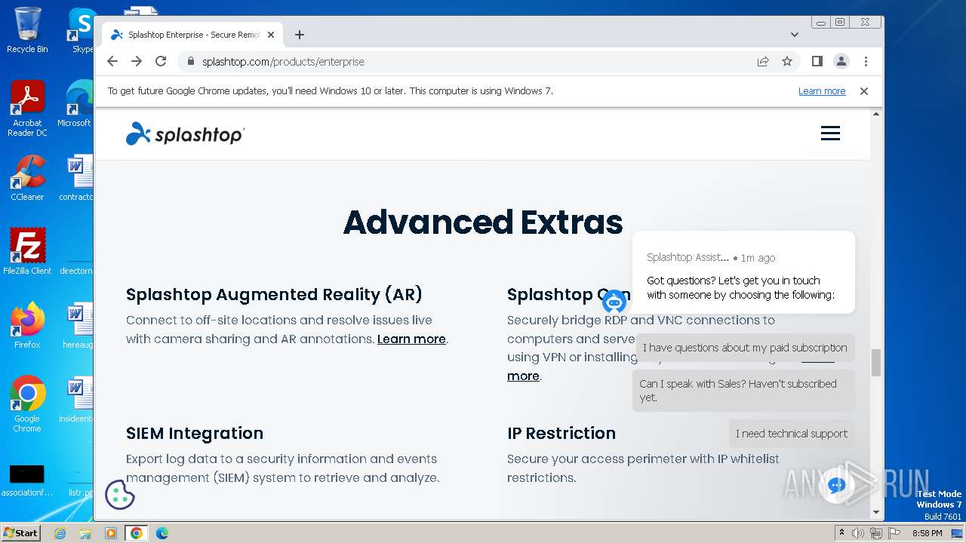
Task: Launch CCleaner desktop shortcut
Action: [x=27, y=178]
